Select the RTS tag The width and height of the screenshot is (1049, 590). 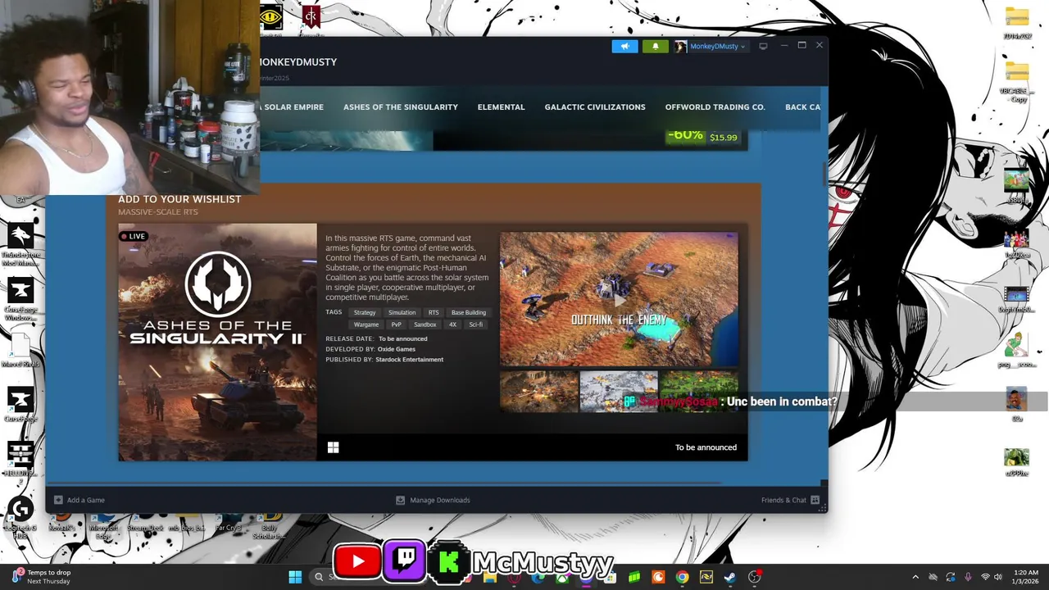point(434,312)
